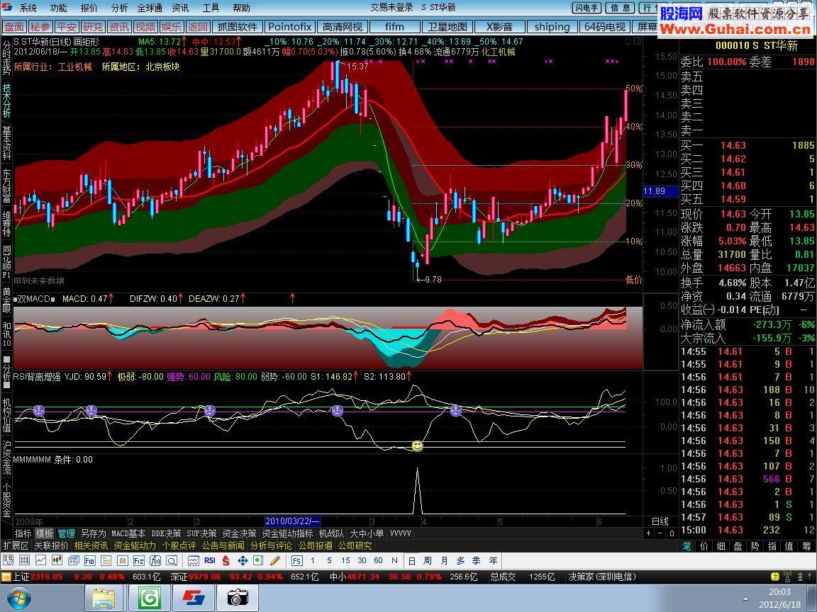Image resolution: width=817 pixels, height=612 pixels.
Task: Open the f(x) formula manager icon
Action: coord(155,560)
